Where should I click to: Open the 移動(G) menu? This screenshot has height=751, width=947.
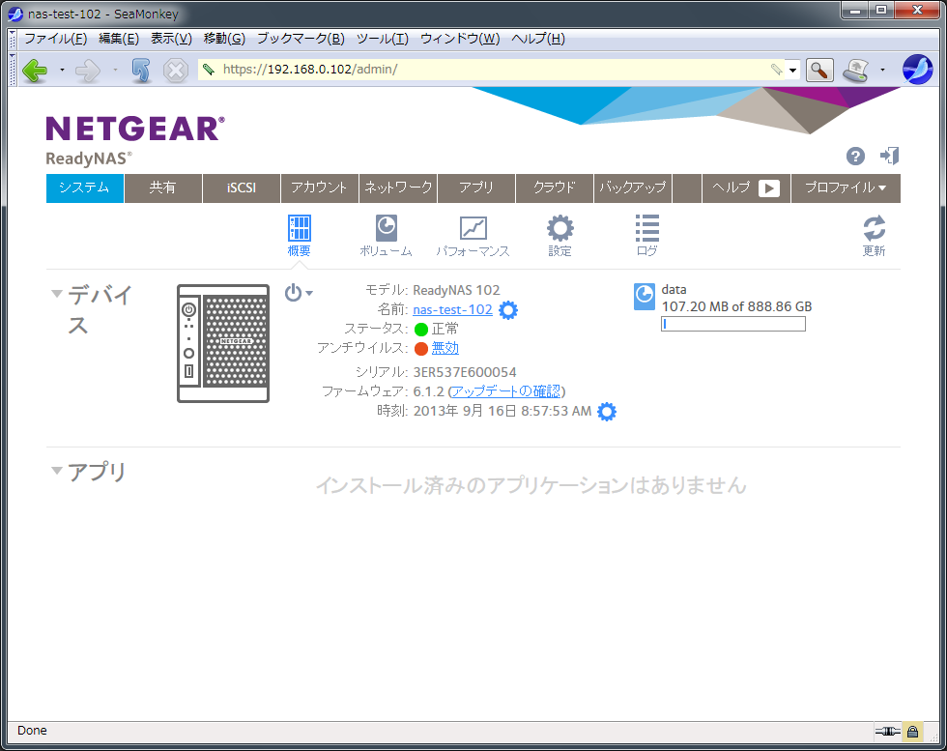[224, 39]
